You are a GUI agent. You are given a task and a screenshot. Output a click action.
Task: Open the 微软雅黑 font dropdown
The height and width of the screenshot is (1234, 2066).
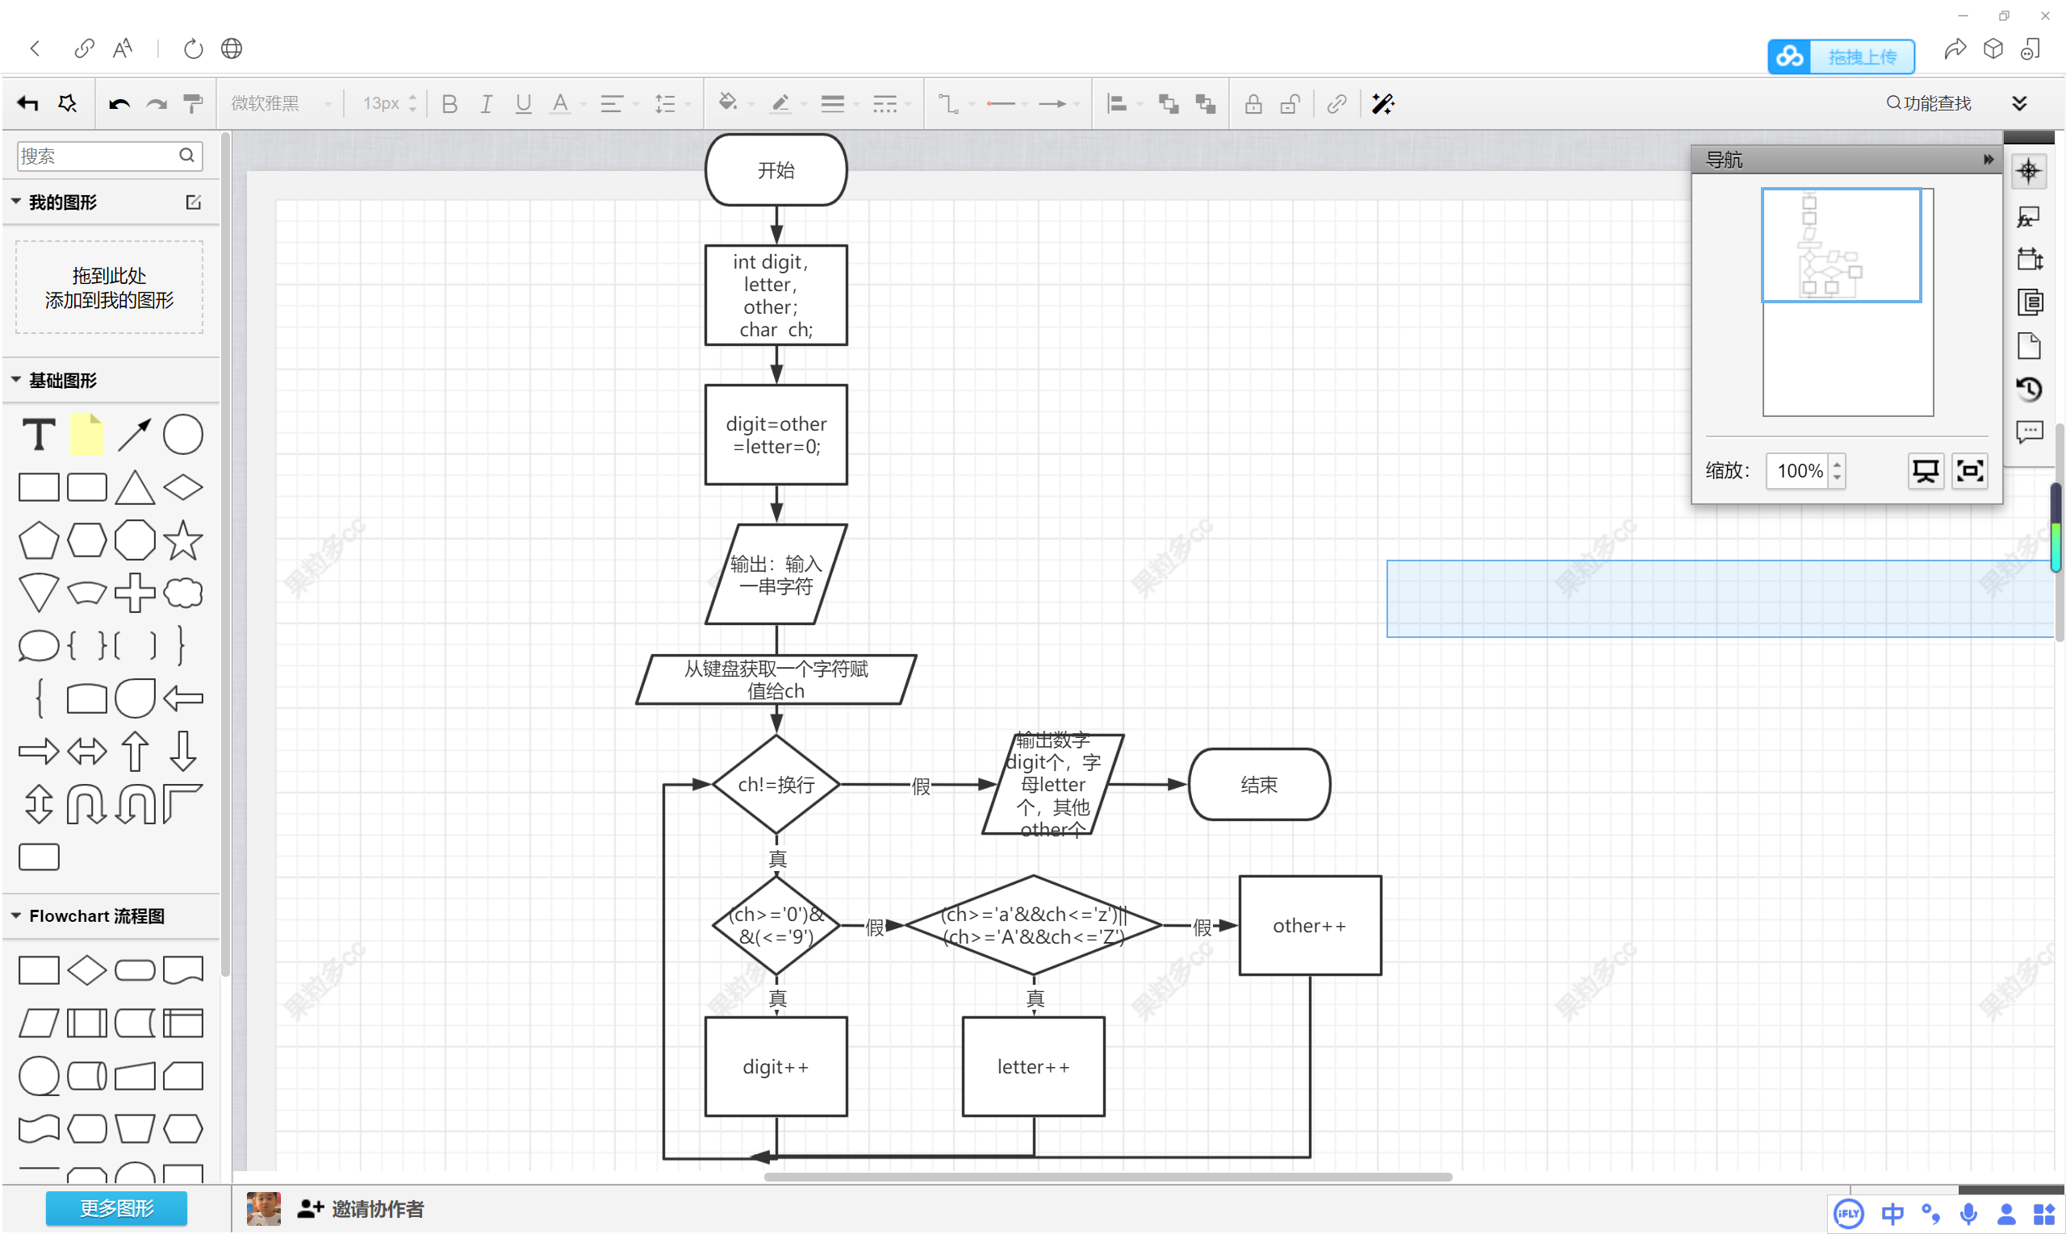coord(281,104)
